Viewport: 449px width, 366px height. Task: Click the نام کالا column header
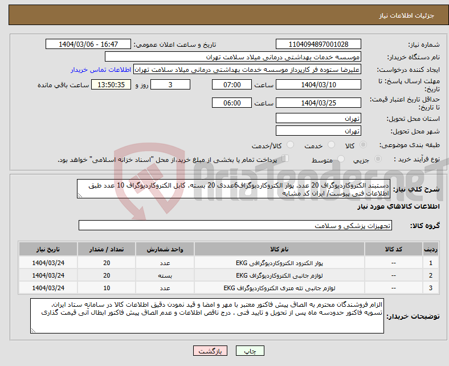pyautogui.click(x=279, y=249)
